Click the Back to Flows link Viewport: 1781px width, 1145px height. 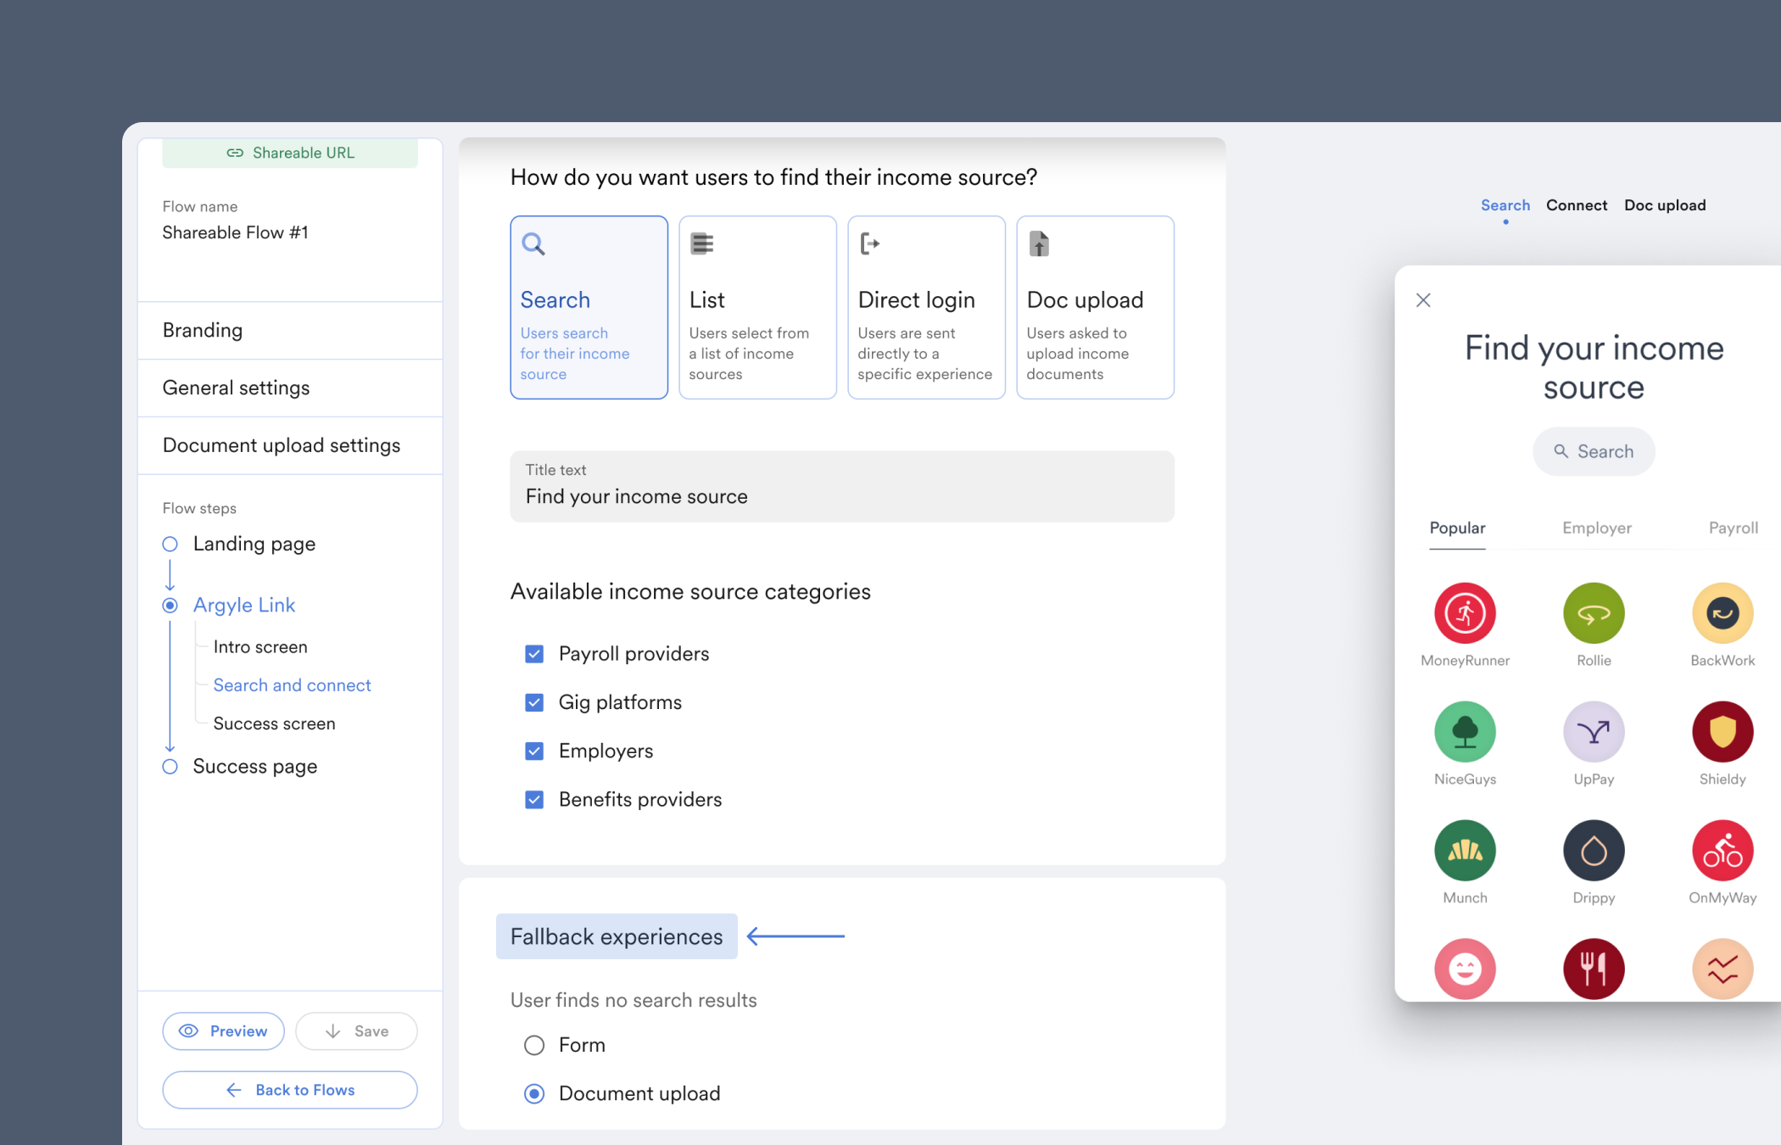[289, 1089]
